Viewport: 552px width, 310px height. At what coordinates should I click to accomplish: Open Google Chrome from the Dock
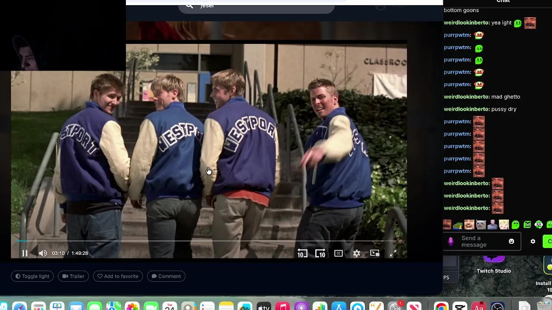[441, 306]
